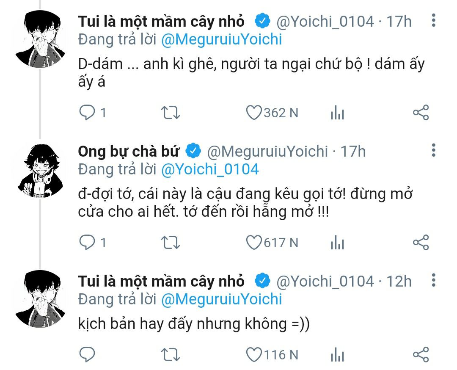Image resolution: width=457 pixels, height=370 pixels.
Task: Open more options for the 12h tweet
Action: click(433, 280)
